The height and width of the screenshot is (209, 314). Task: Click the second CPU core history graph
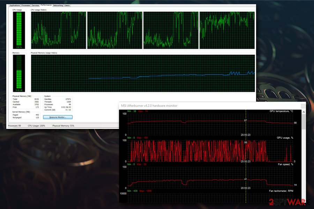[115, 30]
